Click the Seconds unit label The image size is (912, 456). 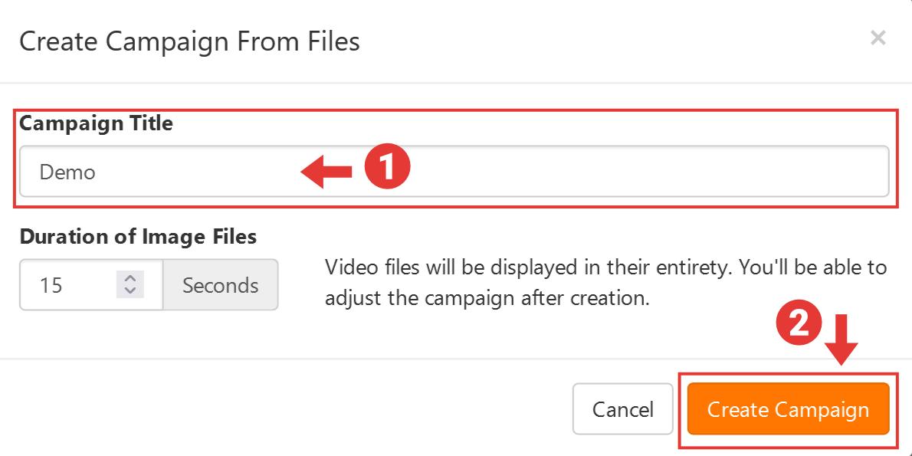click(221, 285)
